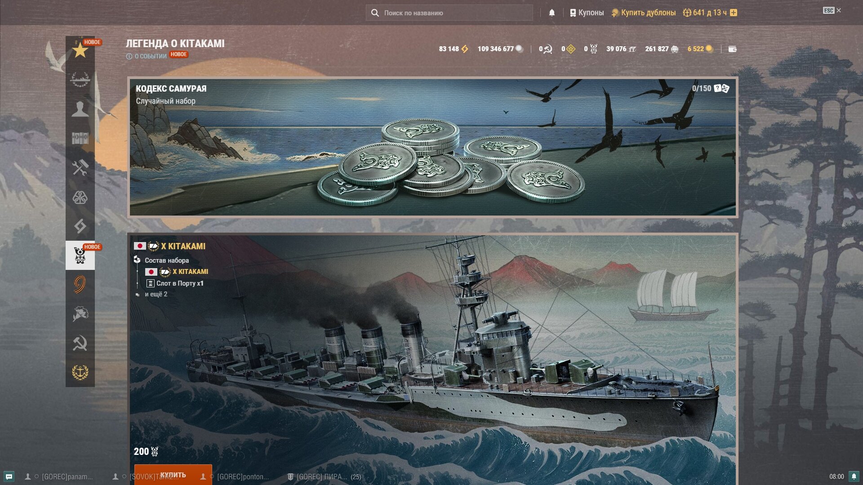Click the notification bell in top bar
Image resolution: width=863 pixels, height=485 pixels.
[552, 13]
